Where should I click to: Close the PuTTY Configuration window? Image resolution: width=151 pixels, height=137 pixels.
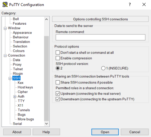click(144, 4)
